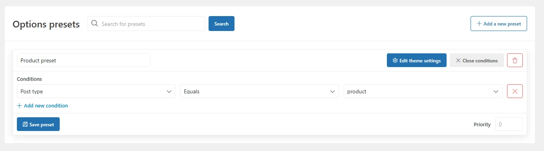
Task: Expand the Equals operator dropdown
Action: pos(260,91)
